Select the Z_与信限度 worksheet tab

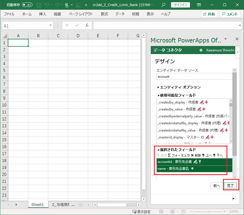tap(60, 204)
